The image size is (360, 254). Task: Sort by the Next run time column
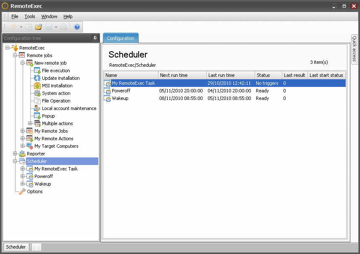coord(182,75)
